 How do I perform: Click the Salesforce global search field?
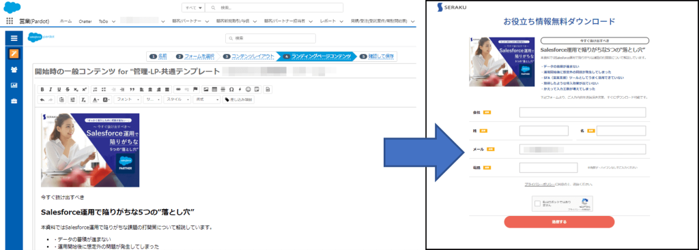click(274, 7)
